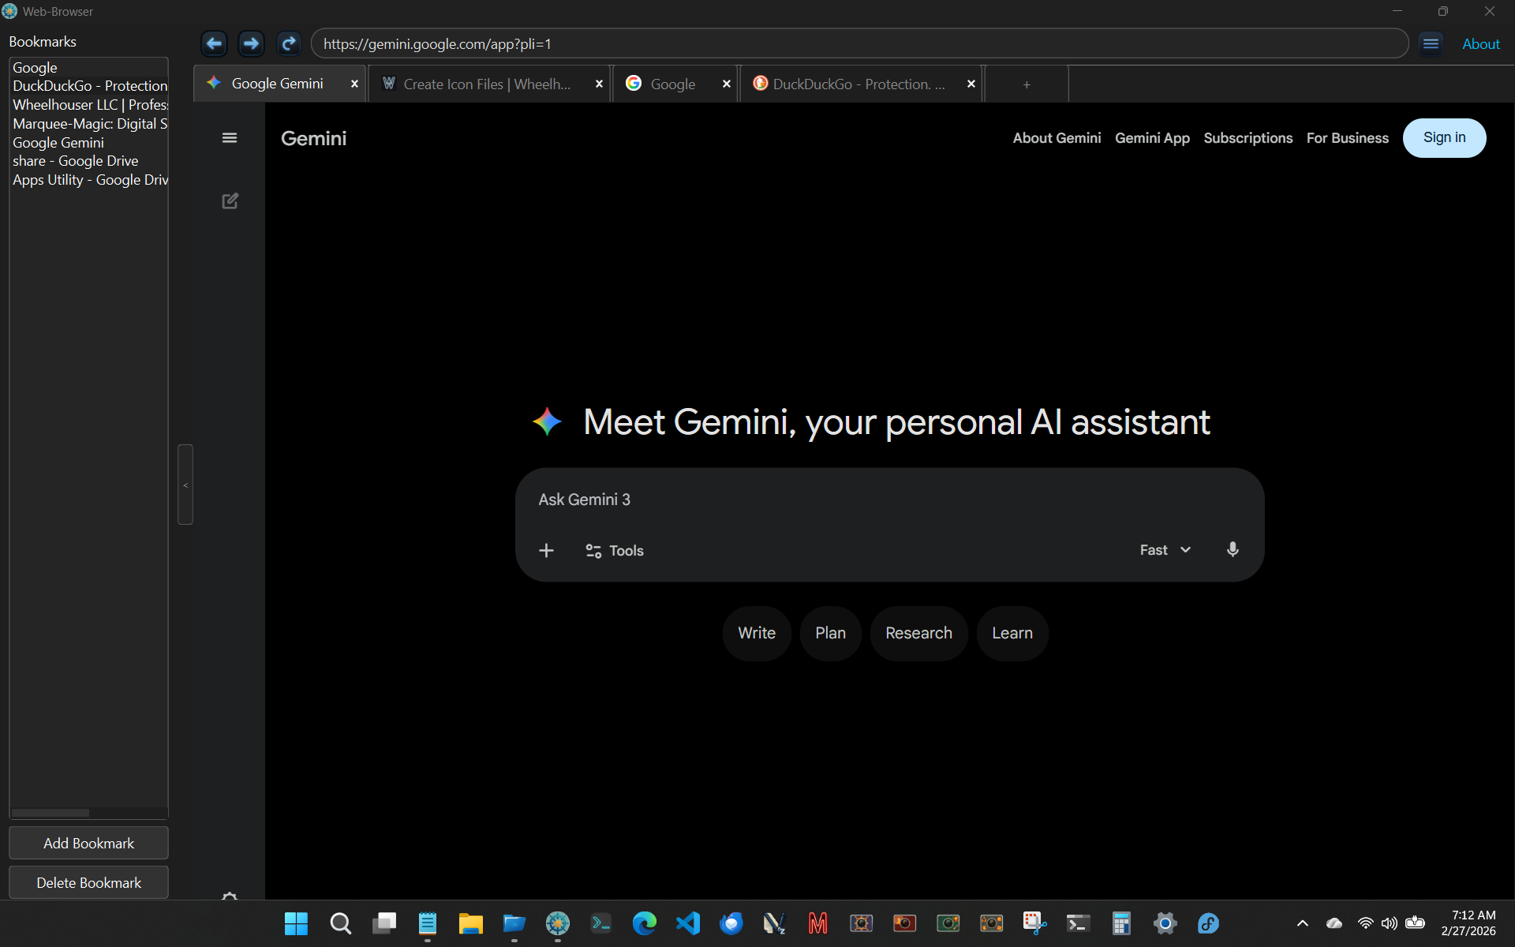The width and height of the screenshot is (1515, 947).
Task: Open the About link in browser toolbar
Action: coord(1480,44)
